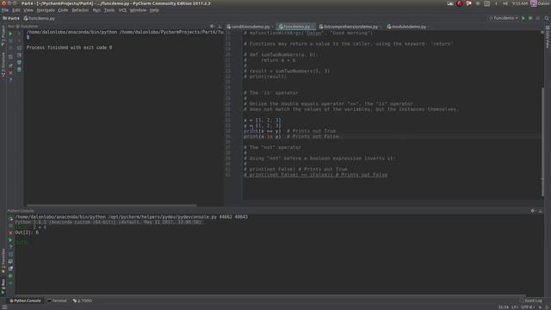Click the Python Console input prompt
Screen dimensions: 551x310
click(x=22, y=243)
